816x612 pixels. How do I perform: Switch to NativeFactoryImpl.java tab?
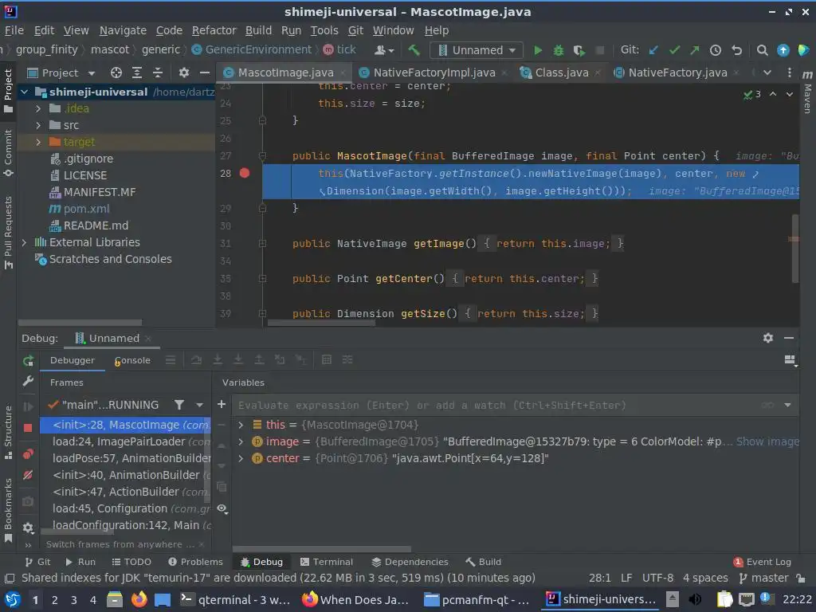click(x=434, y=73)
